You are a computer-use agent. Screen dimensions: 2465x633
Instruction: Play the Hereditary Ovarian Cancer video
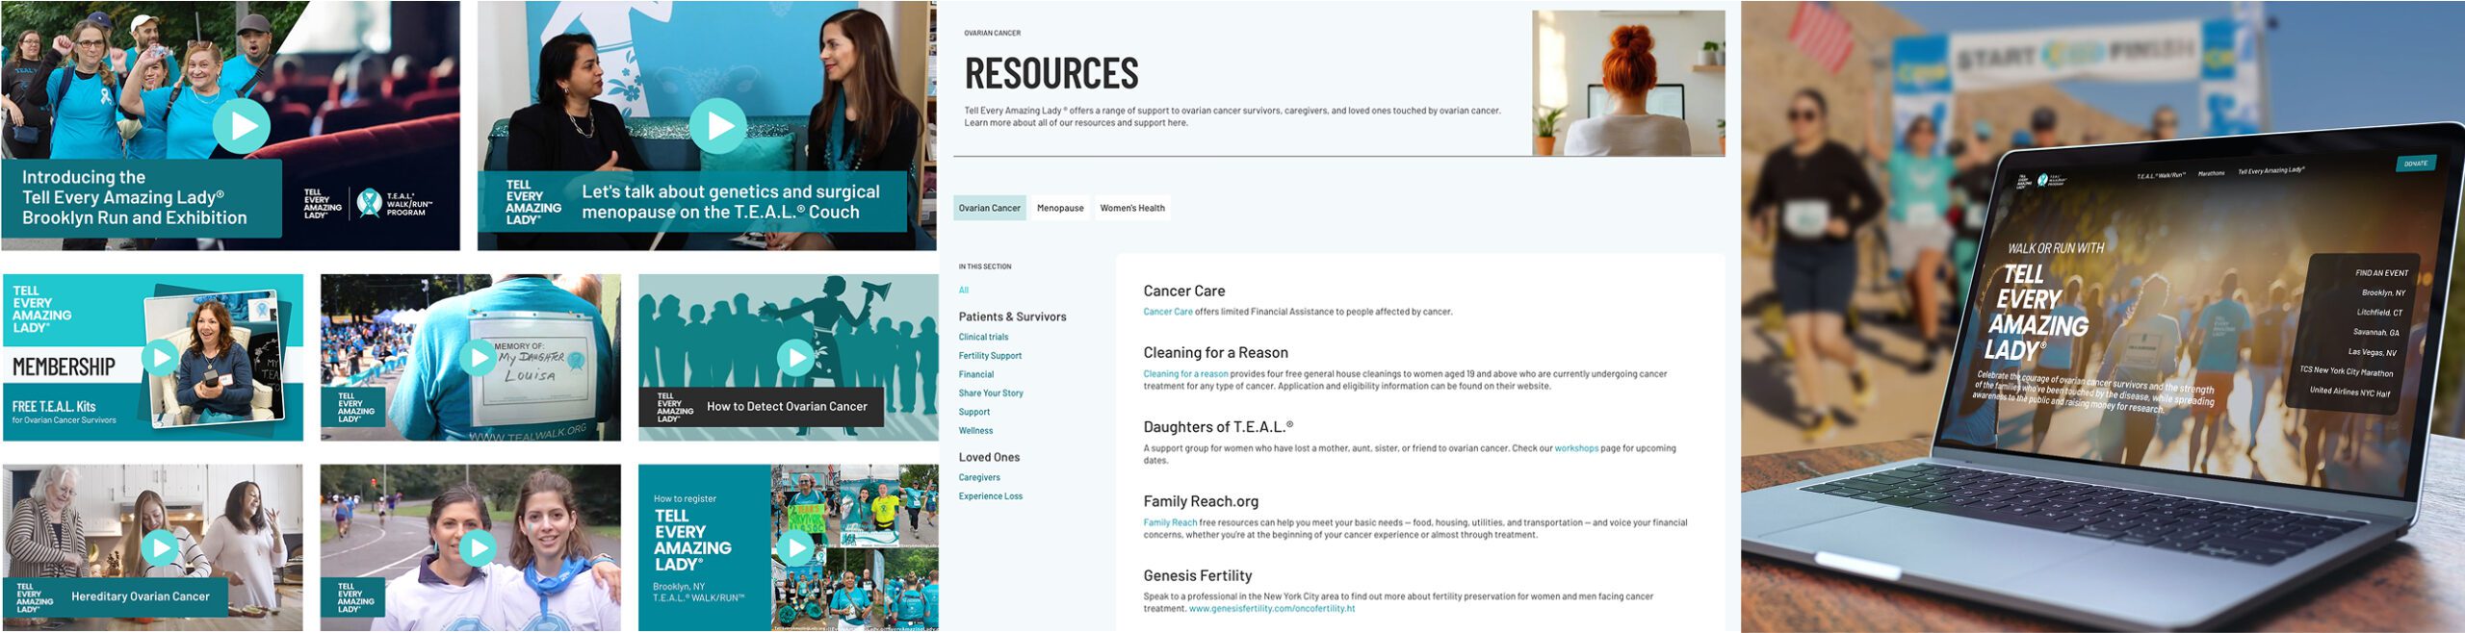point(161,548)
